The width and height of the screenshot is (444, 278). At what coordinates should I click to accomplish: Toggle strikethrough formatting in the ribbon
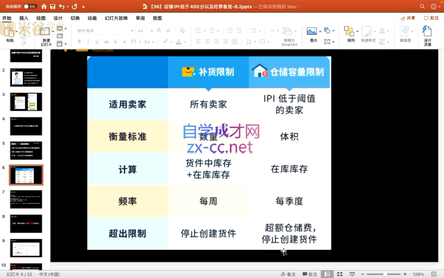tap(106, 41)
